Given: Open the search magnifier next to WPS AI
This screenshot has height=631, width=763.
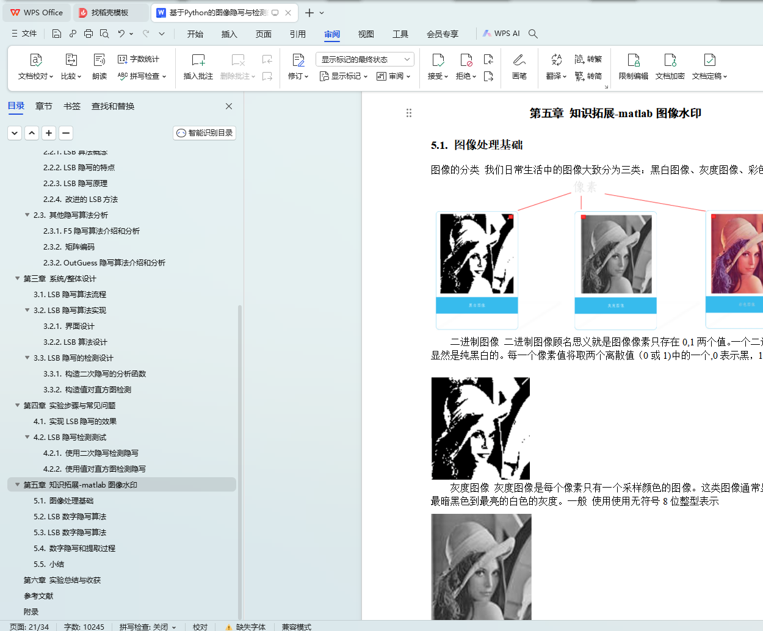Looking at the screenshot, I should click(x=533, y=34).
